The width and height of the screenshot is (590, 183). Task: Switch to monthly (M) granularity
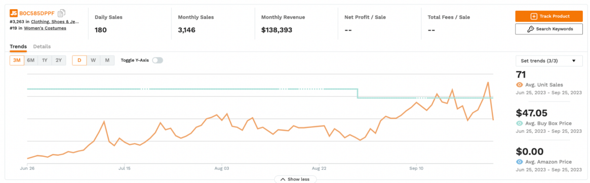pos(107,61)
